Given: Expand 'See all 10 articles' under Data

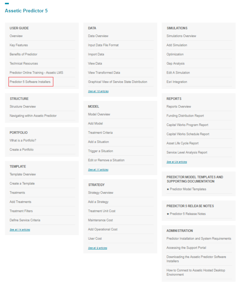Looking at the screenshot, I should tap(98, 91).
